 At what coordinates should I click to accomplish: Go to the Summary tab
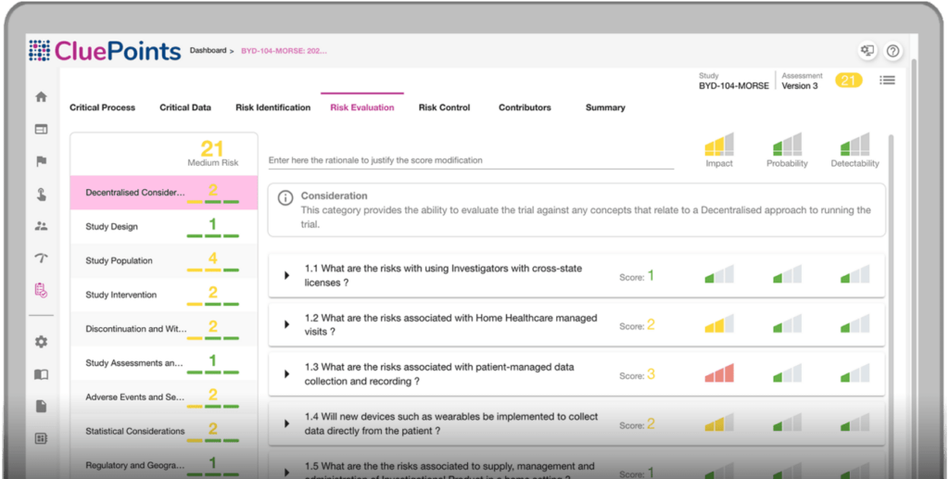point(605,107)
